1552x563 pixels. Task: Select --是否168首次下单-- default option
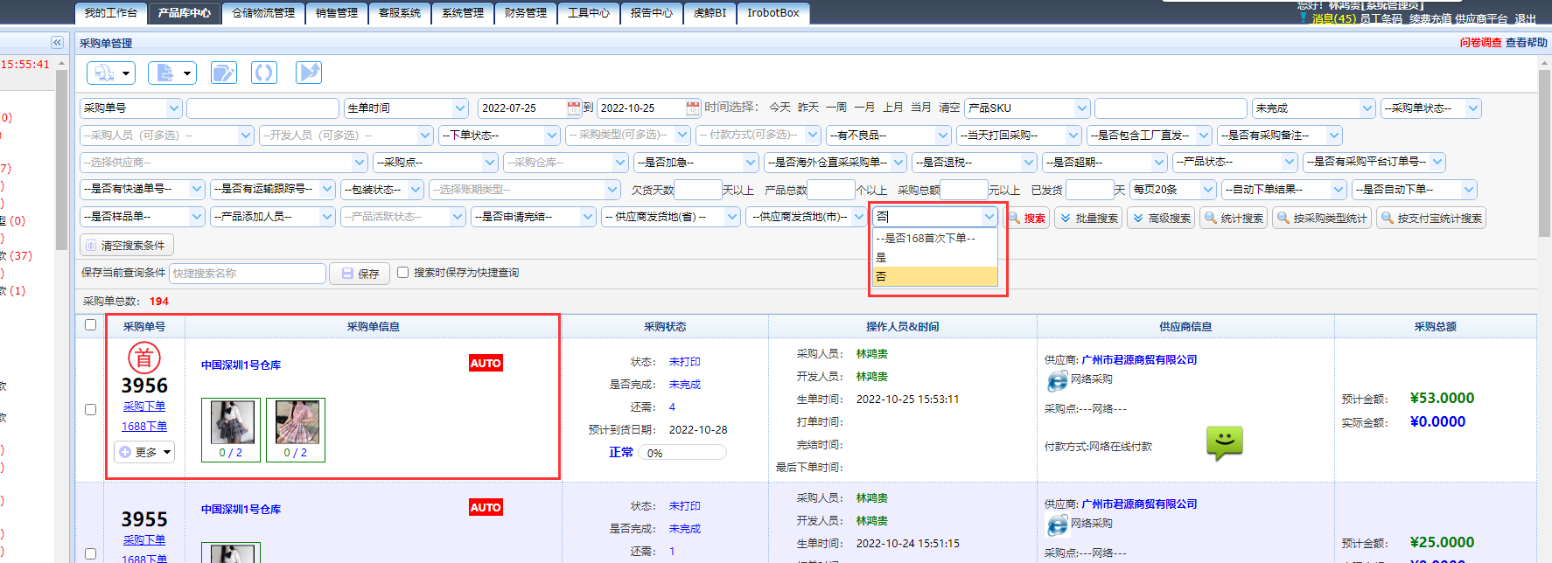tap(935, 238)
